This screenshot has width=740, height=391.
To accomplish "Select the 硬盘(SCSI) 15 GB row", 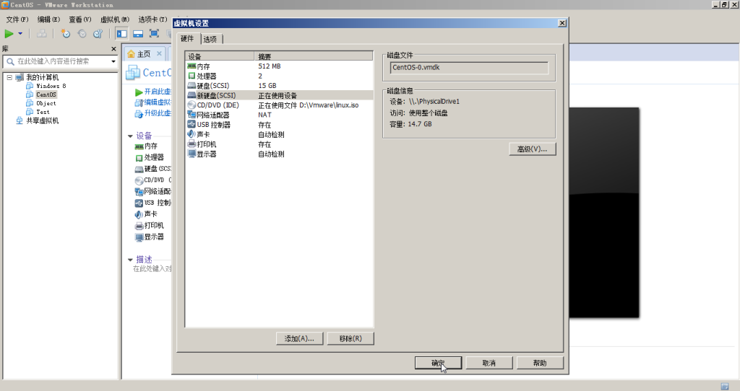I will click(x=280, y=86).
